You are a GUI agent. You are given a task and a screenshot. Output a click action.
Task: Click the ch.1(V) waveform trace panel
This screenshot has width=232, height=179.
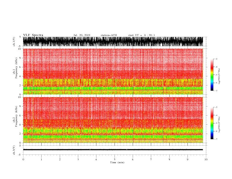(x=113, y=42)
